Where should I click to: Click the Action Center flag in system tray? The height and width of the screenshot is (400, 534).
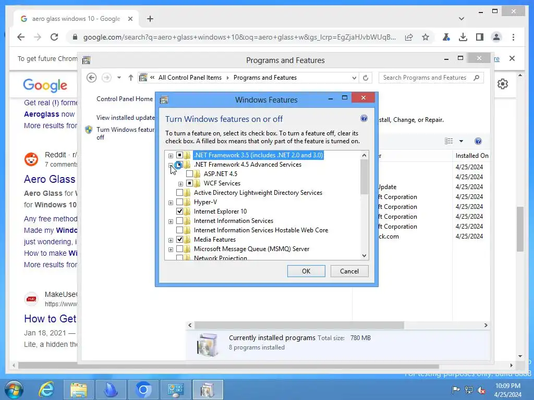coord(456,390)
